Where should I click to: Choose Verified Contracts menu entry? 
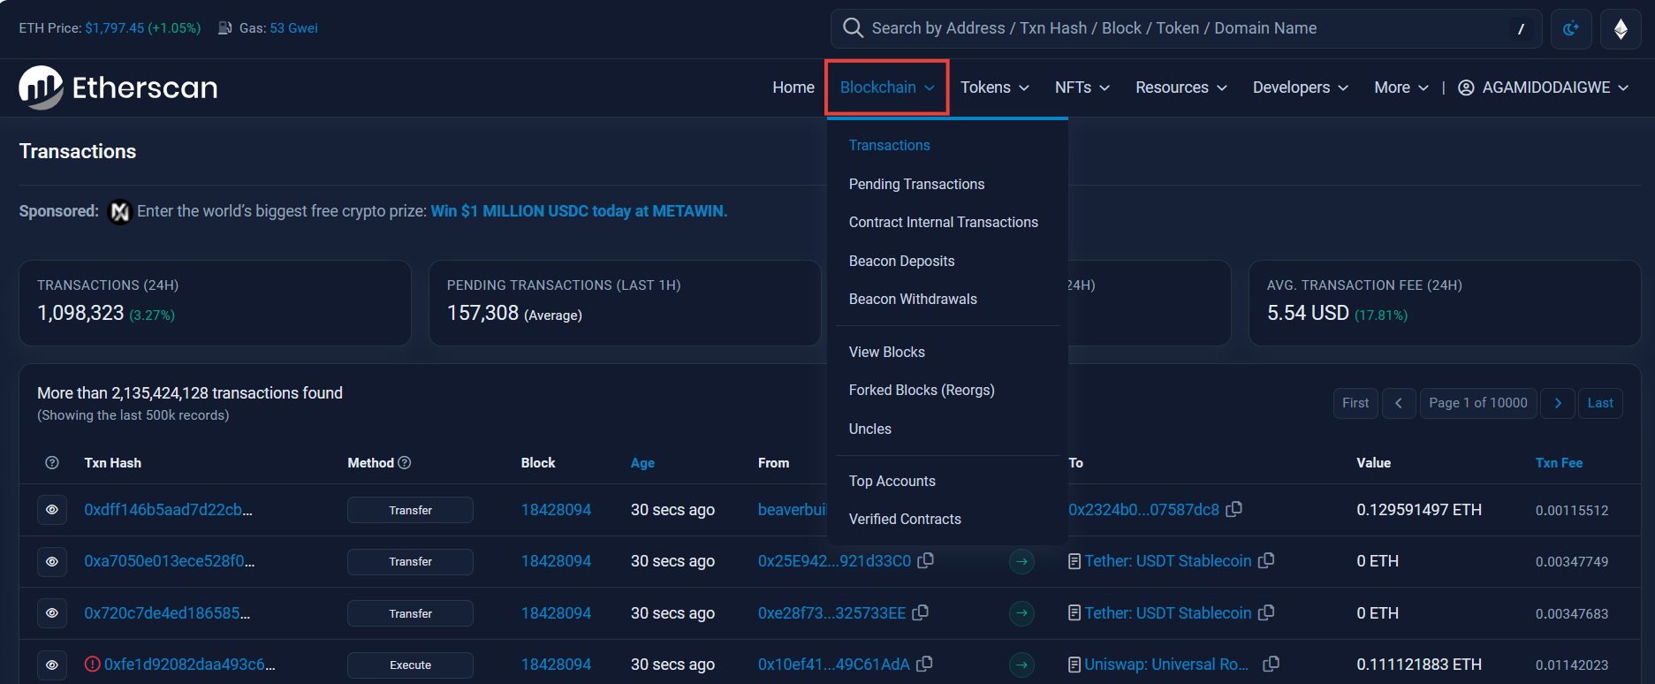pyautogui.click(x=905, y=519)
